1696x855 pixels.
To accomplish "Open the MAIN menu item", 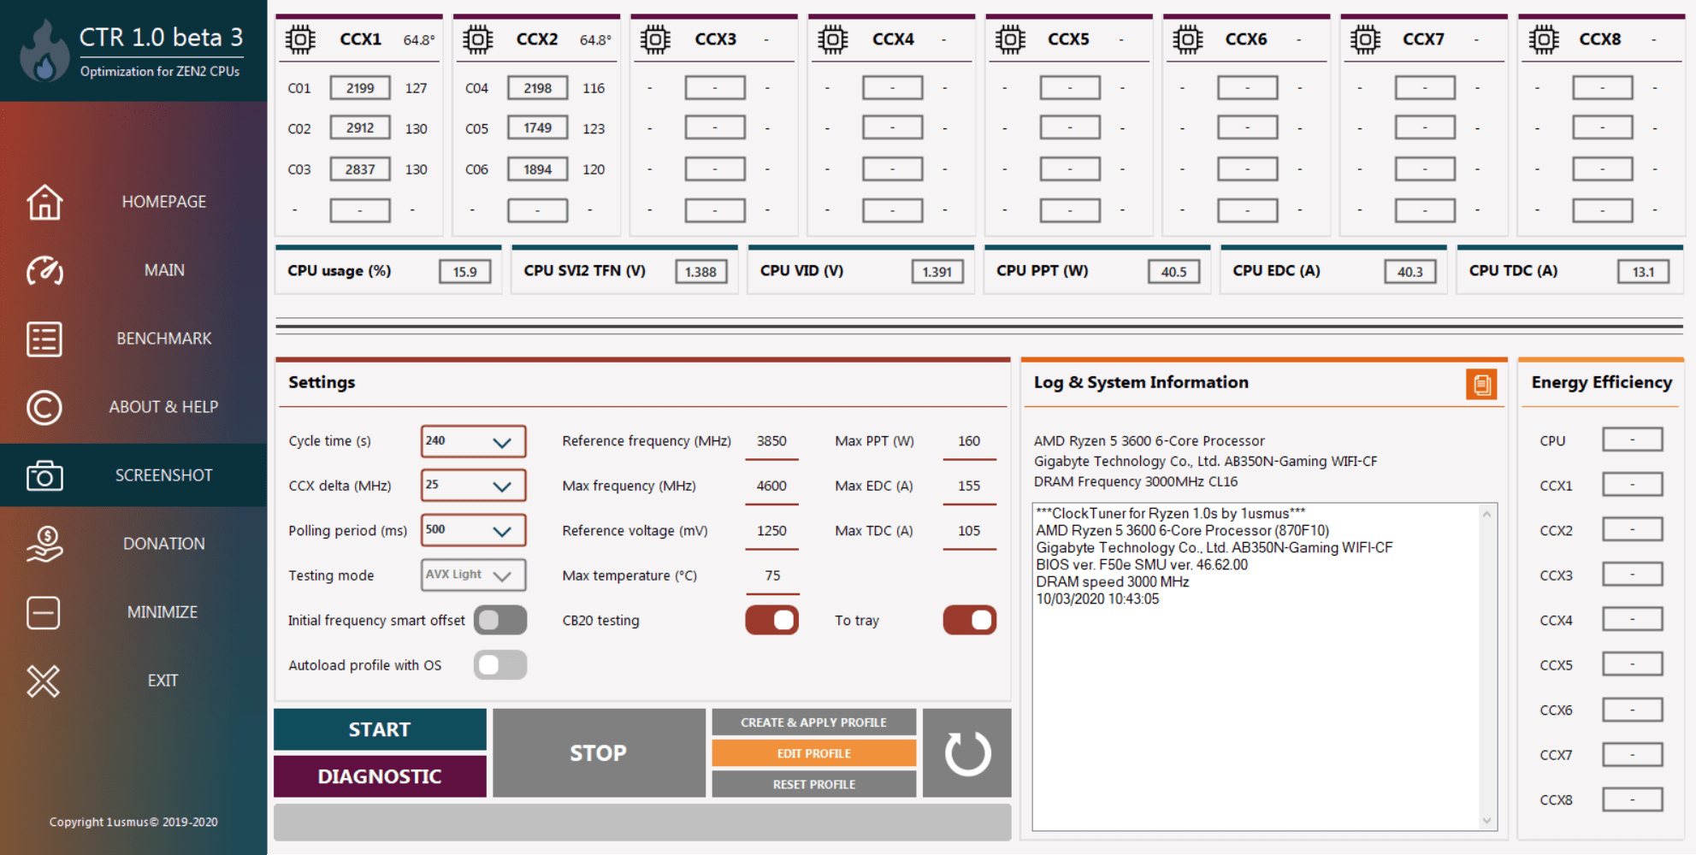I will point(164,270).
